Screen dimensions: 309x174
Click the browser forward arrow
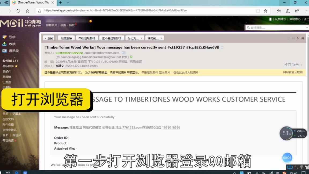(9, 11)
